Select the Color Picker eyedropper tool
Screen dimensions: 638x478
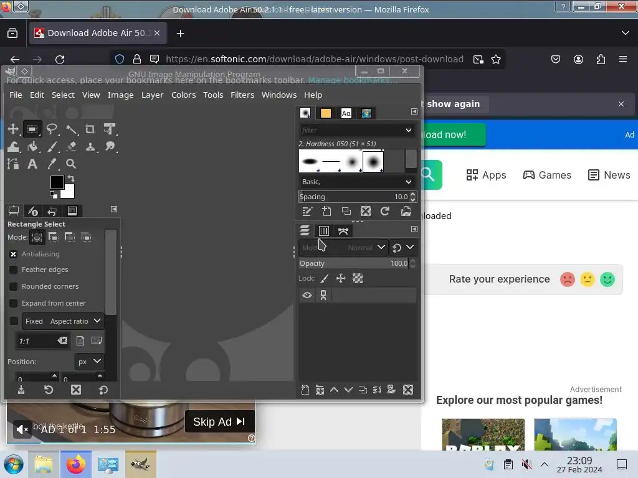[x=52, y=164]
